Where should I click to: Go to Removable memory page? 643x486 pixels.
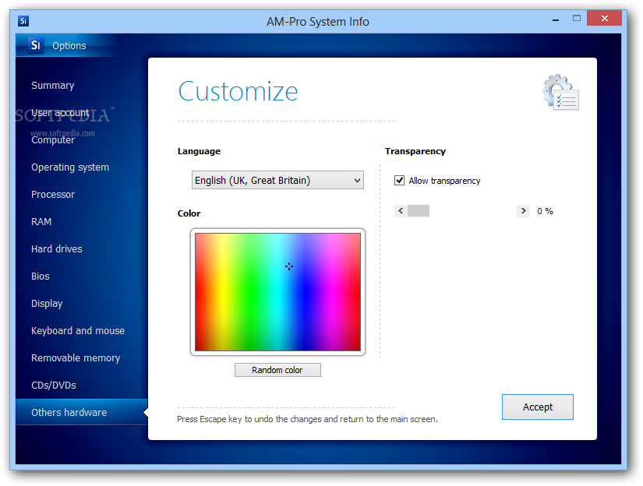click(76, 358)
